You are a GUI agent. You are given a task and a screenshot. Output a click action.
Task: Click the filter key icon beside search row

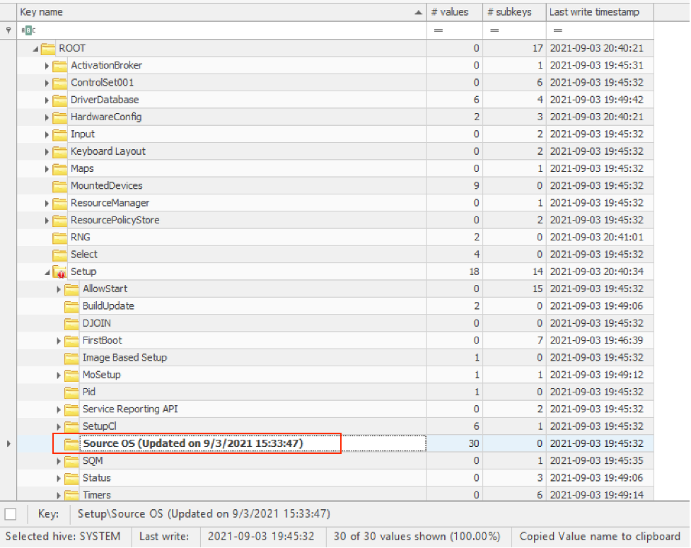pos(6,30)
